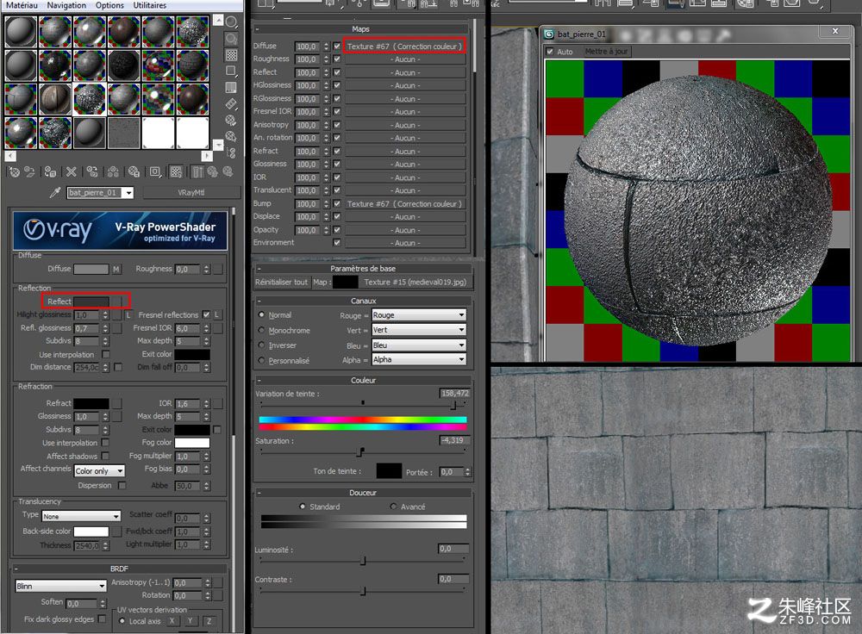The height and width of the screenshot is (634, 862).
Task: Click the Go Forward to Sibling icon
Action: (228, 172)
